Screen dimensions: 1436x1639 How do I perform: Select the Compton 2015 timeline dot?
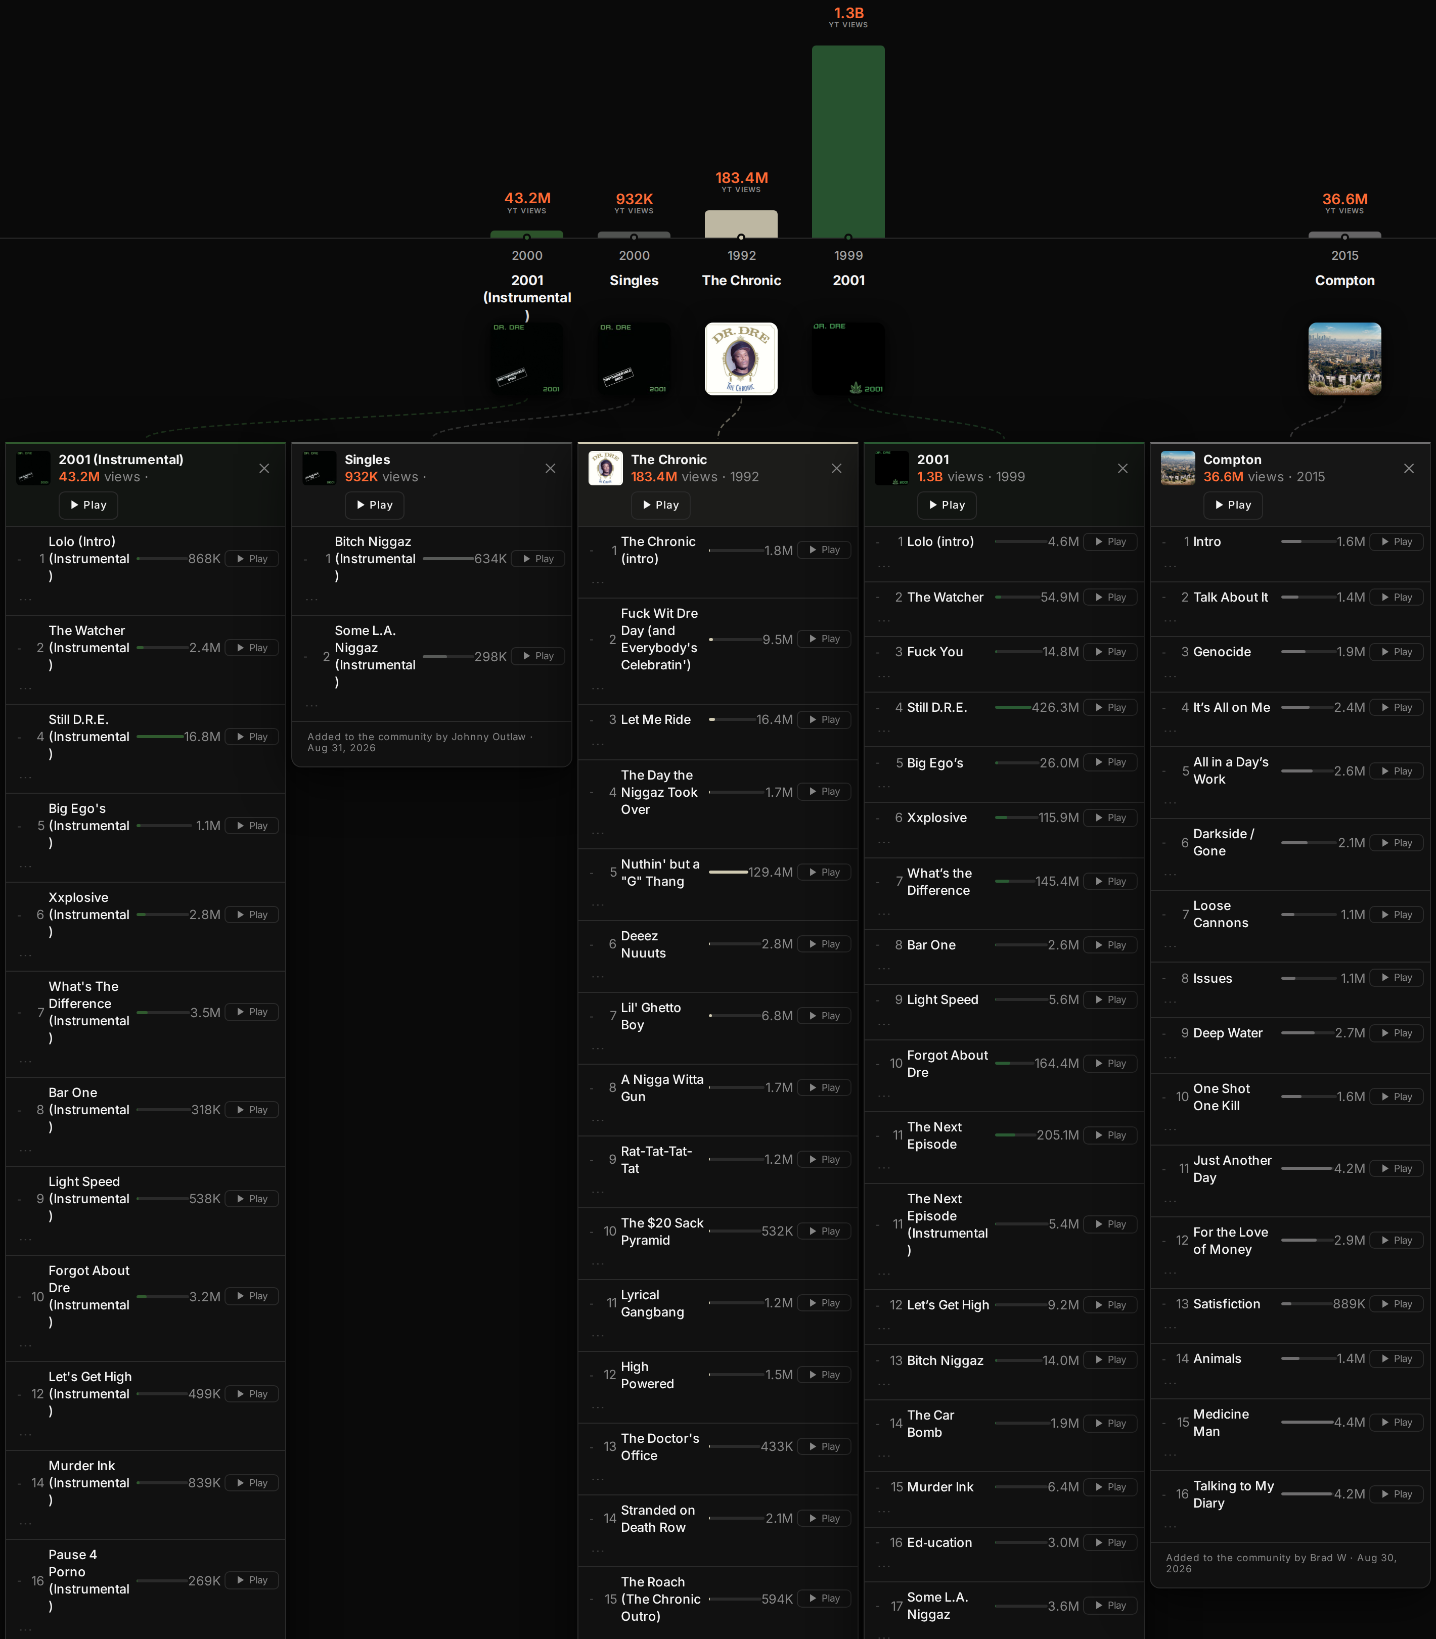[x=1344, y=237]
